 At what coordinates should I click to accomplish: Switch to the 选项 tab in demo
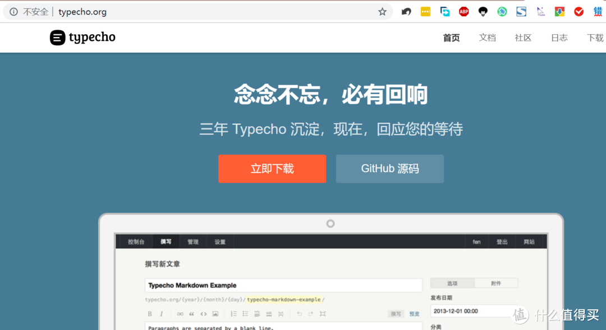(x=453, y=283)
